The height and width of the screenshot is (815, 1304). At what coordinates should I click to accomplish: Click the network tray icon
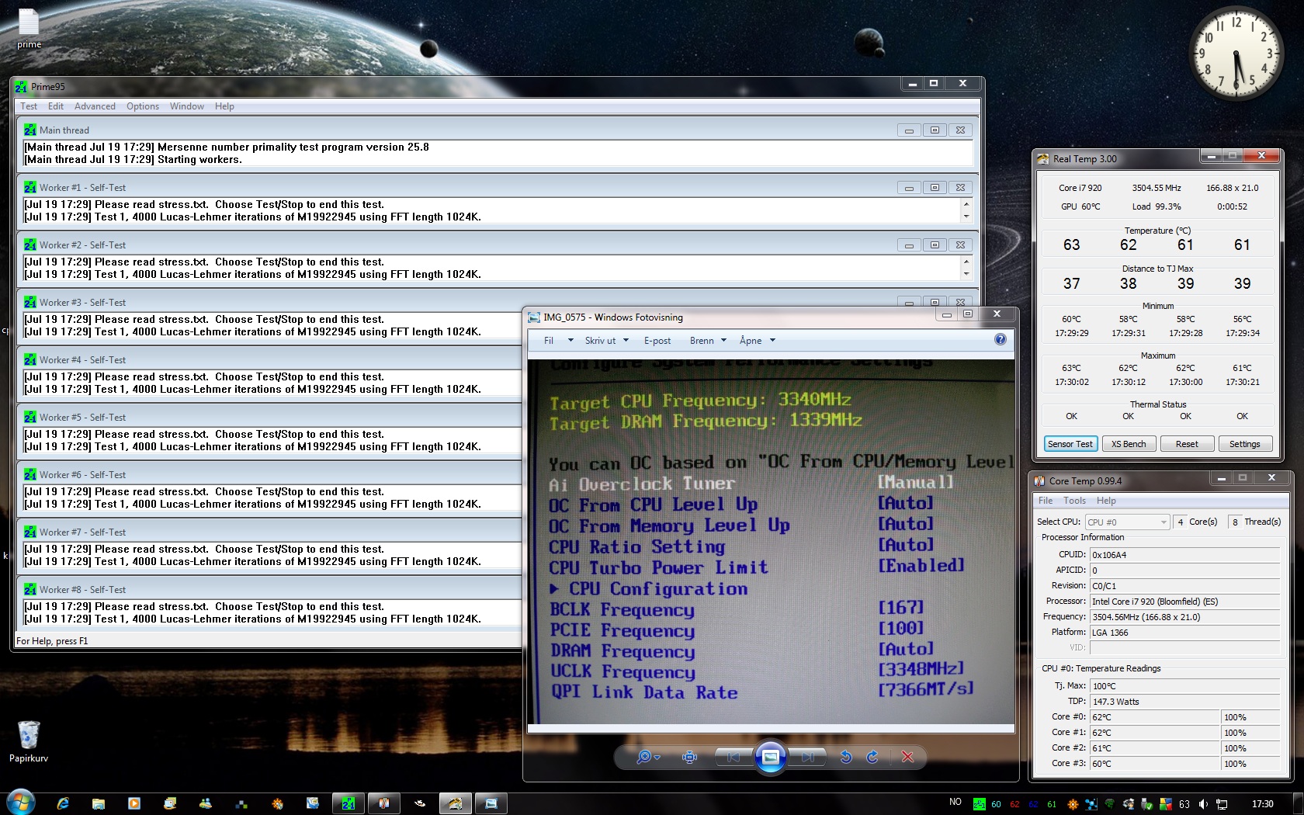pyautogui.click(x=1222, y=804)
